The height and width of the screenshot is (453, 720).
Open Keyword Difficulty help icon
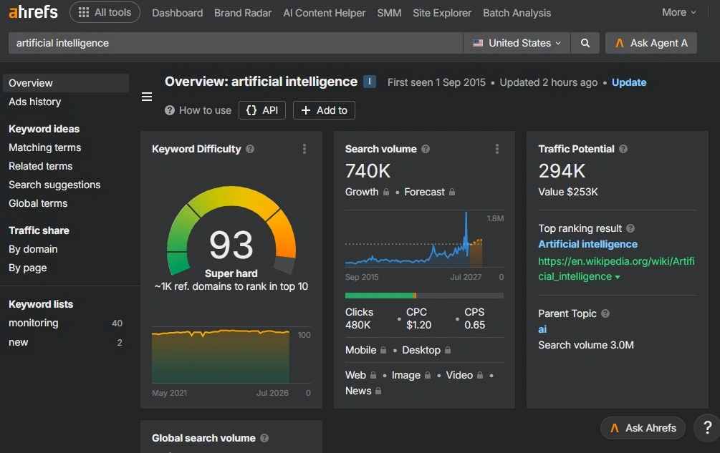pyautogui.click(x=250, y=149)
